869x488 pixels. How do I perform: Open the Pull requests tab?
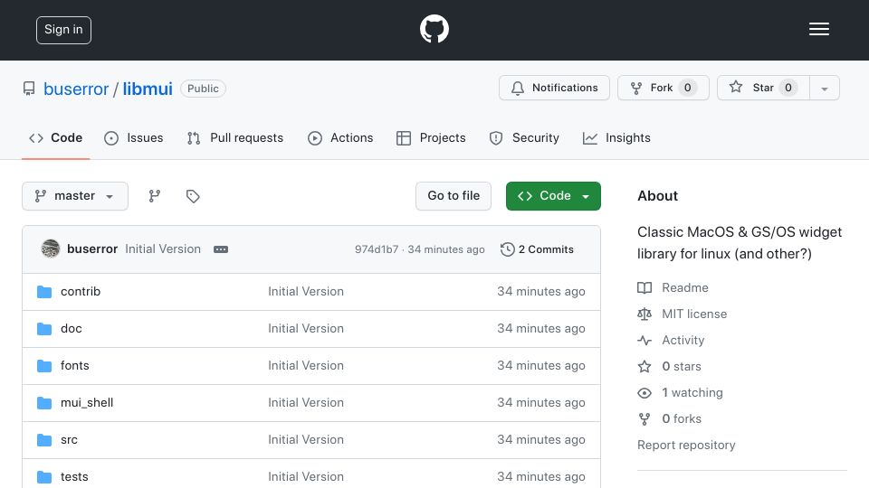pos(235,137)
